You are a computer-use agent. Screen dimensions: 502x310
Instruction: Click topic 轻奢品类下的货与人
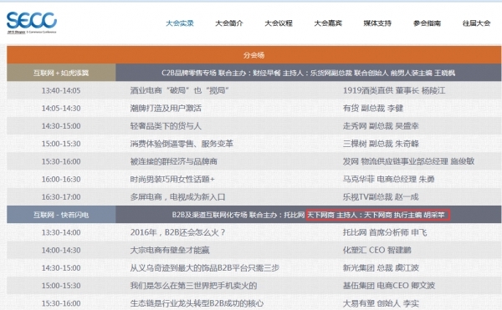coord(166,126)
